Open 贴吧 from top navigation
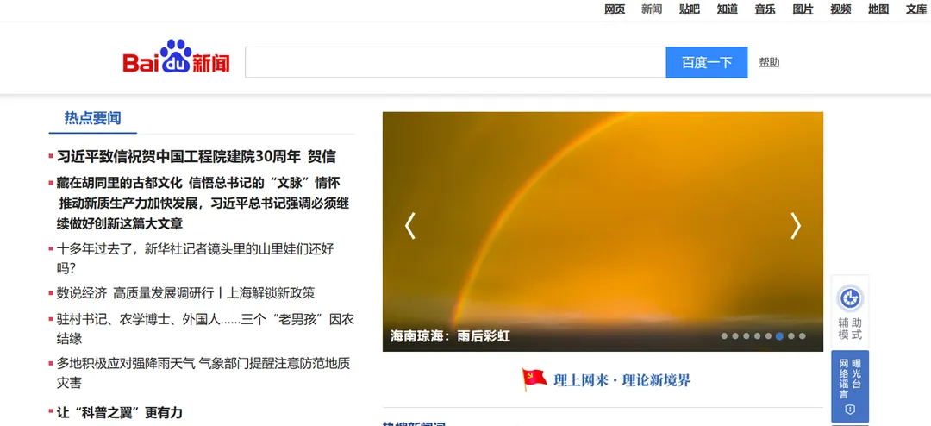The height and width of the screenshot is (426, 931). (x=690, y=9)
